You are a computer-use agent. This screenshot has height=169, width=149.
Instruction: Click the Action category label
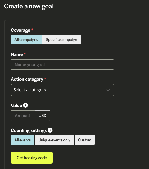pos(27,79)
